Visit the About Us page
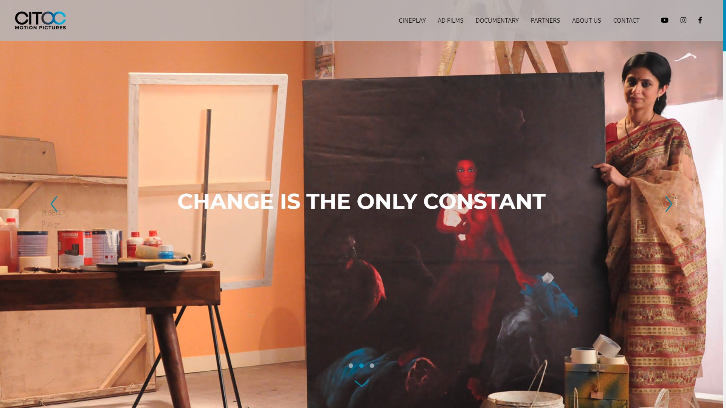Image resolution: width=726 pixels, height=408 pixels. click(586, 20)
